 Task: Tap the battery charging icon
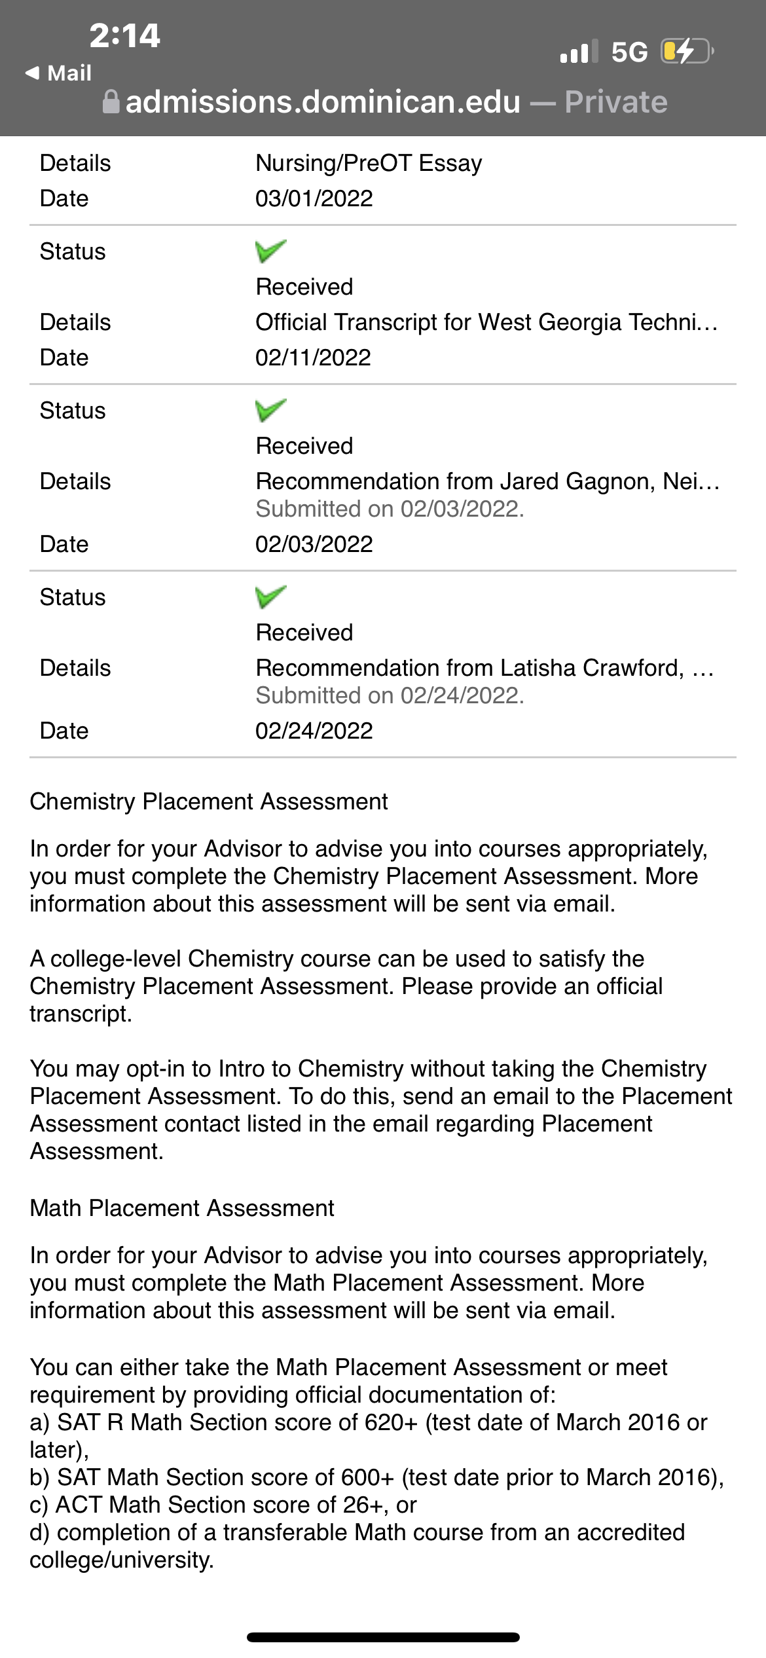(687, 51)
